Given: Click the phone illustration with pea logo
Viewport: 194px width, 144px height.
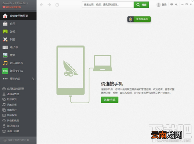Looking at the screenshot, I should [x=70, y=70].
